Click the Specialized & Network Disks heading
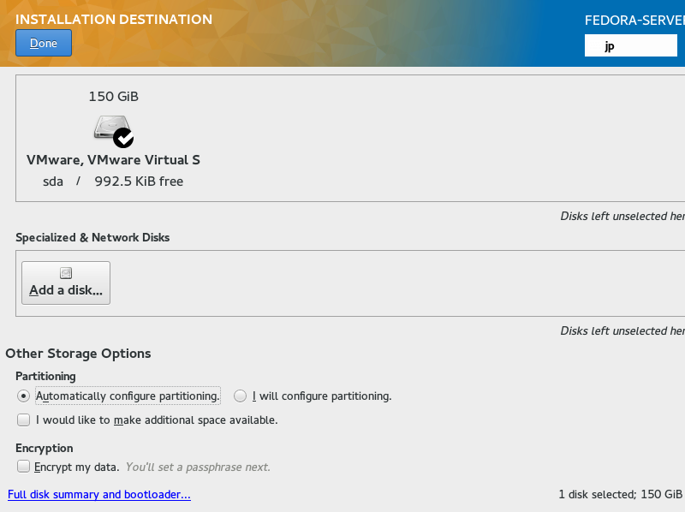The width and height of the screenshot is (685, 512). [x=92, y=237]
